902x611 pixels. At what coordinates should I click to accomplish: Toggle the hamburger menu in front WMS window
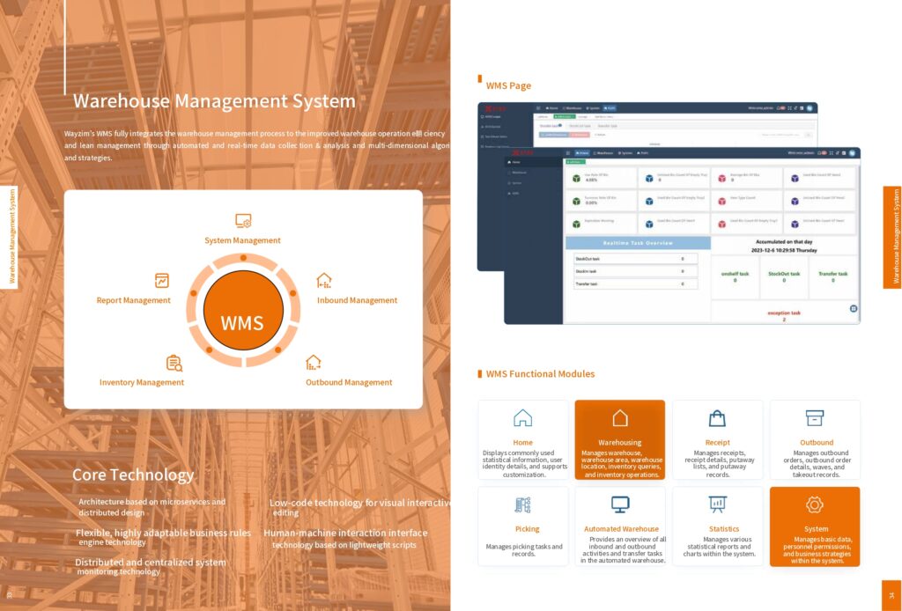[x=568, y=153]
